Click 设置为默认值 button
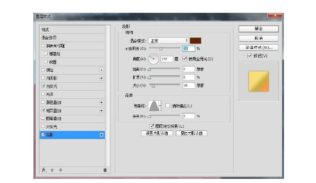Screen dimensions: 316x183 157,133
